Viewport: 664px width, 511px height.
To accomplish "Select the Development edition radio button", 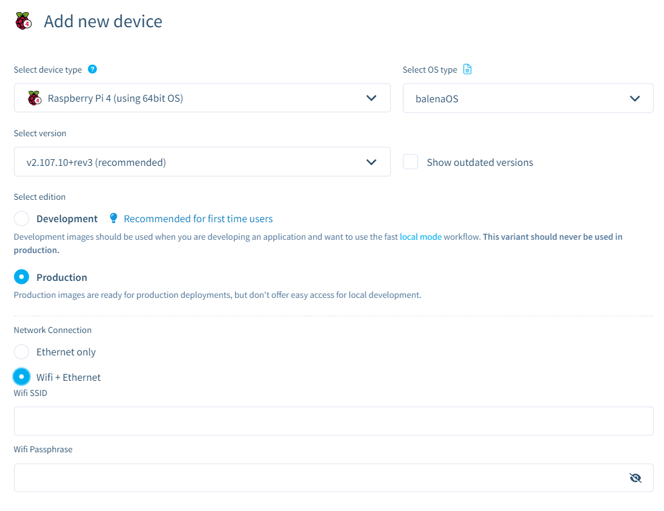I will 21,218.
